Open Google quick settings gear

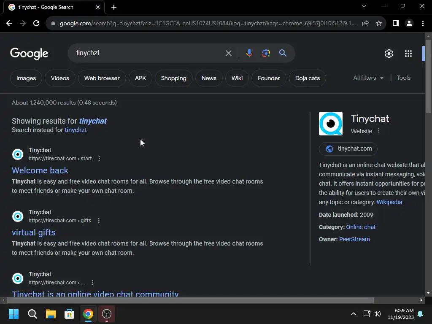pyautogui.click(x=389, y=54)
